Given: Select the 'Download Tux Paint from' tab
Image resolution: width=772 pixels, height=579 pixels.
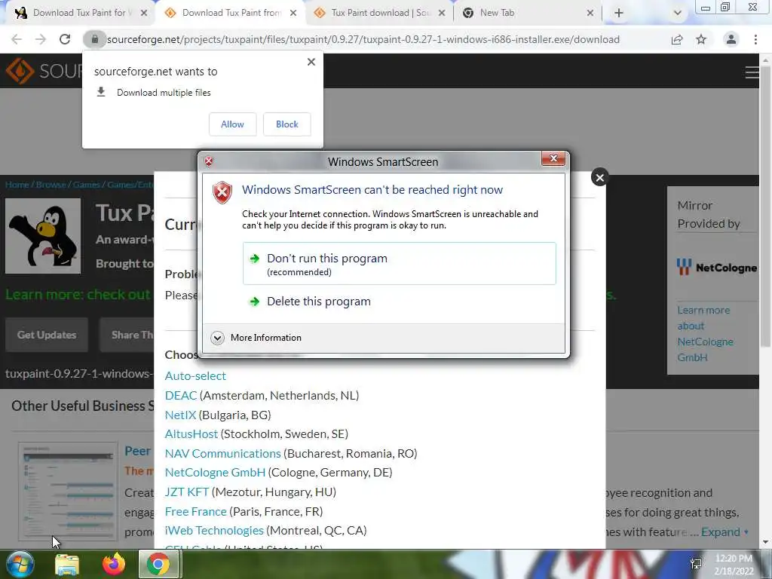Looking at the screenshot, I should click(231, 13).
